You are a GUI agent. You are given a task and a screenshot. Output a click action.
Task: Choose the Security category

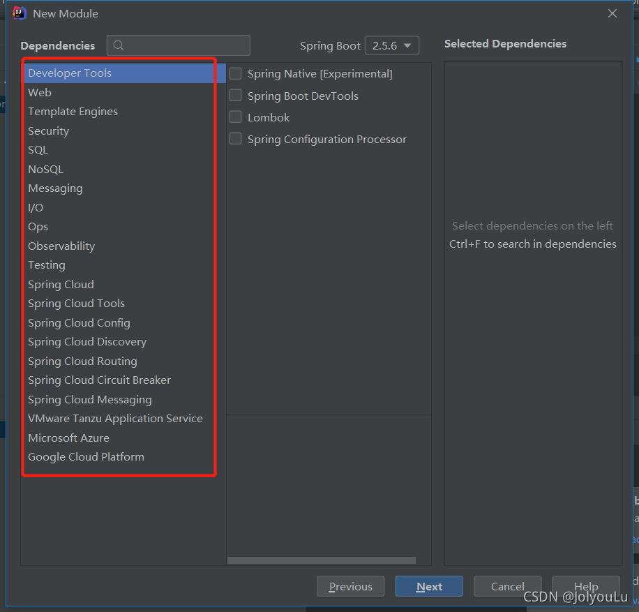tap(123, 130)
